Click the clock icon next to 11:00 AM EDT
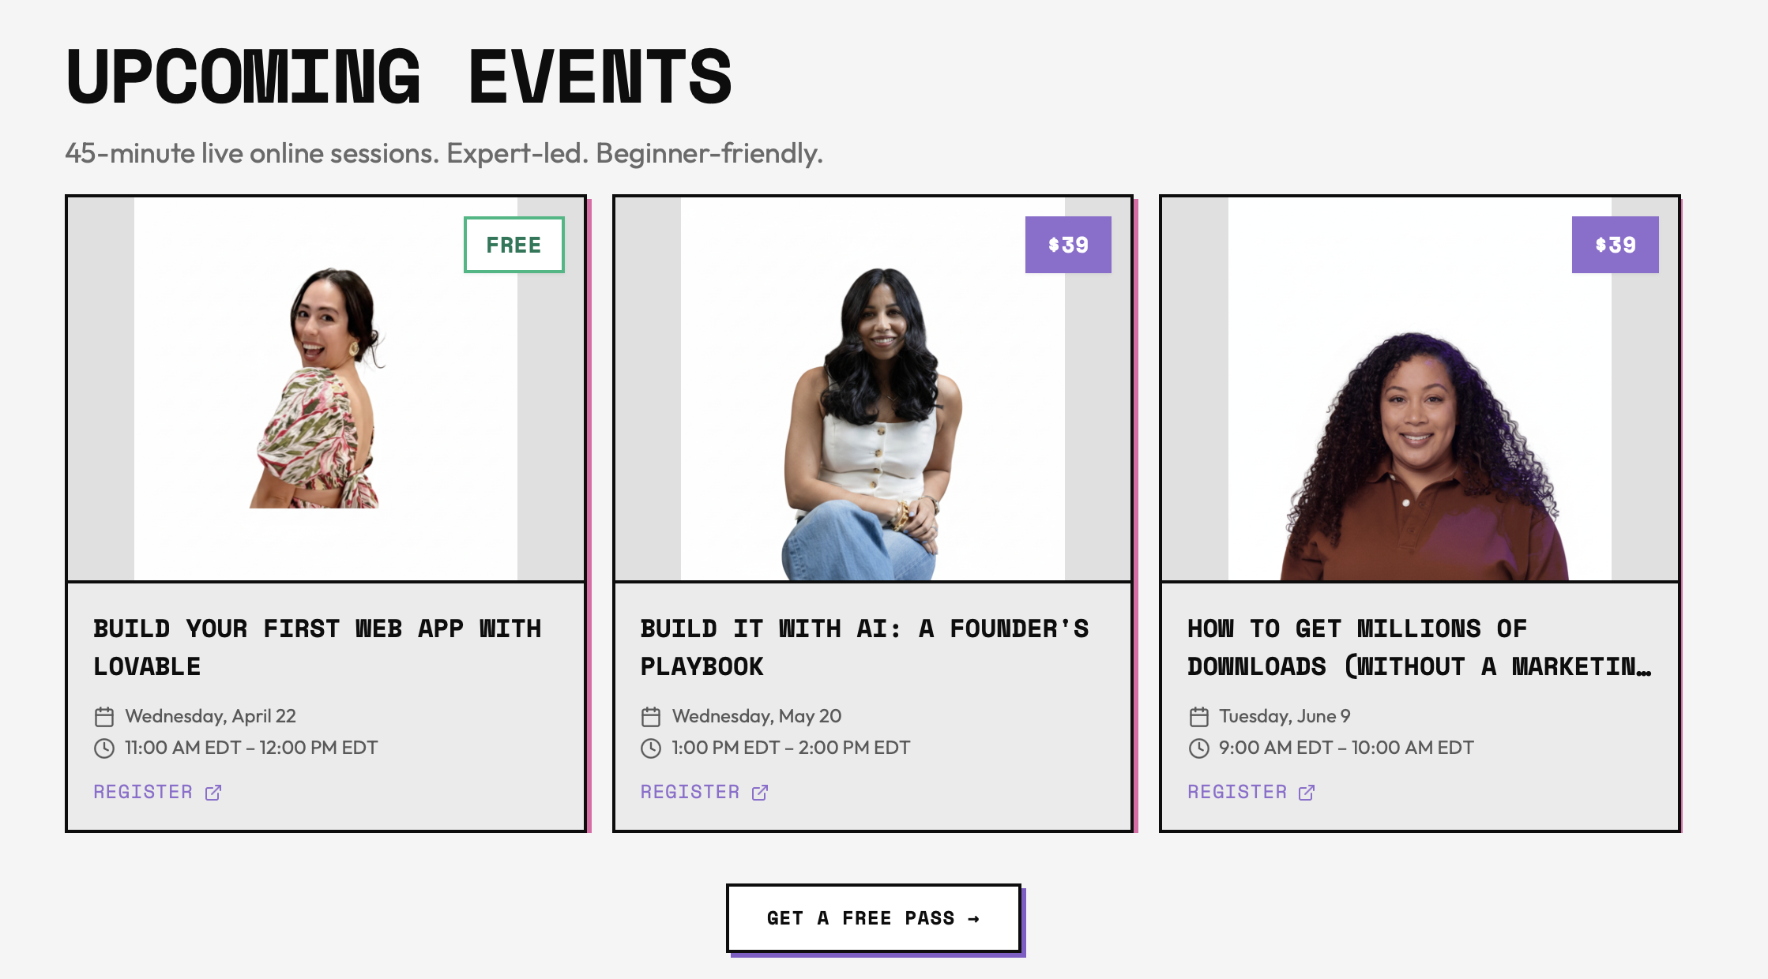Viewport: 1768px width, 979px height. (x=103, y=748)
